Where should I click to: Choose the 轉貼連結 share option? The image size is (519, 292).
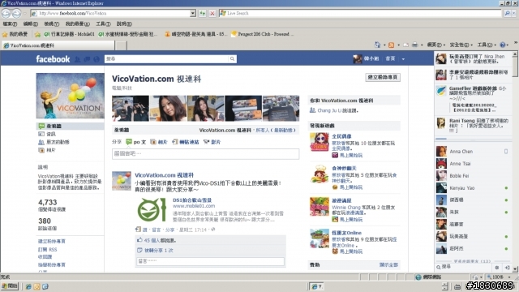pos(186,142)
